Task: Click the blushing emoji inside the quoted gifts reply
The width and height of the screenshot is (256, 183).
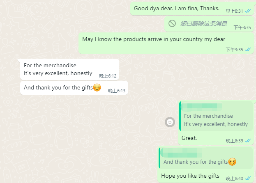Action: [232, 162]
